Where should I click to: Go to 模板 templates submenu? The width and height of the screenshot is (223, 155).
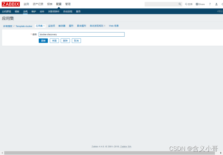17,12
